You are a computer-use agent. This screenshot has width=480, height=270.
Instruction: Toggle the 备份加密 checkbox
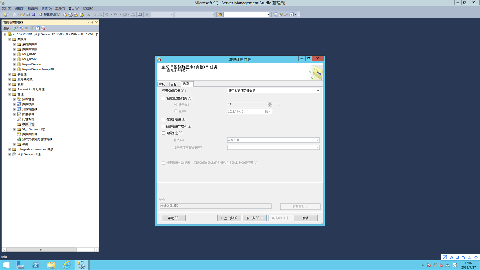click(x=163, y=133)
